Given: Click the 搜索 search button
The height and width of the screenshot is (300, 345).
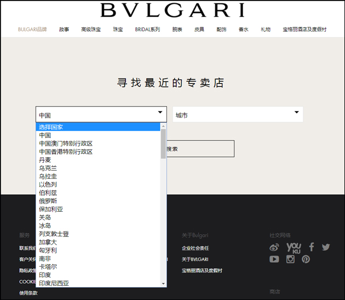Looking at the screenshot, I should point(200,149).
